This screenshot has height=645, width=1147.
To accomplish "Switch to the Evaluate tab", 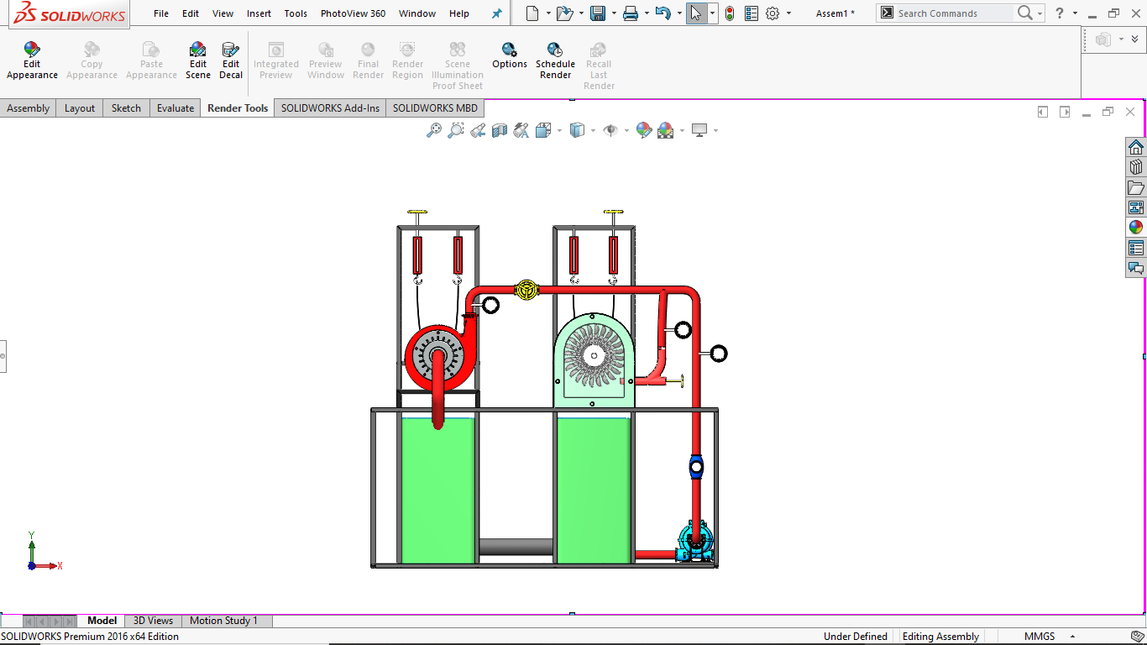I will click(175, 107).
